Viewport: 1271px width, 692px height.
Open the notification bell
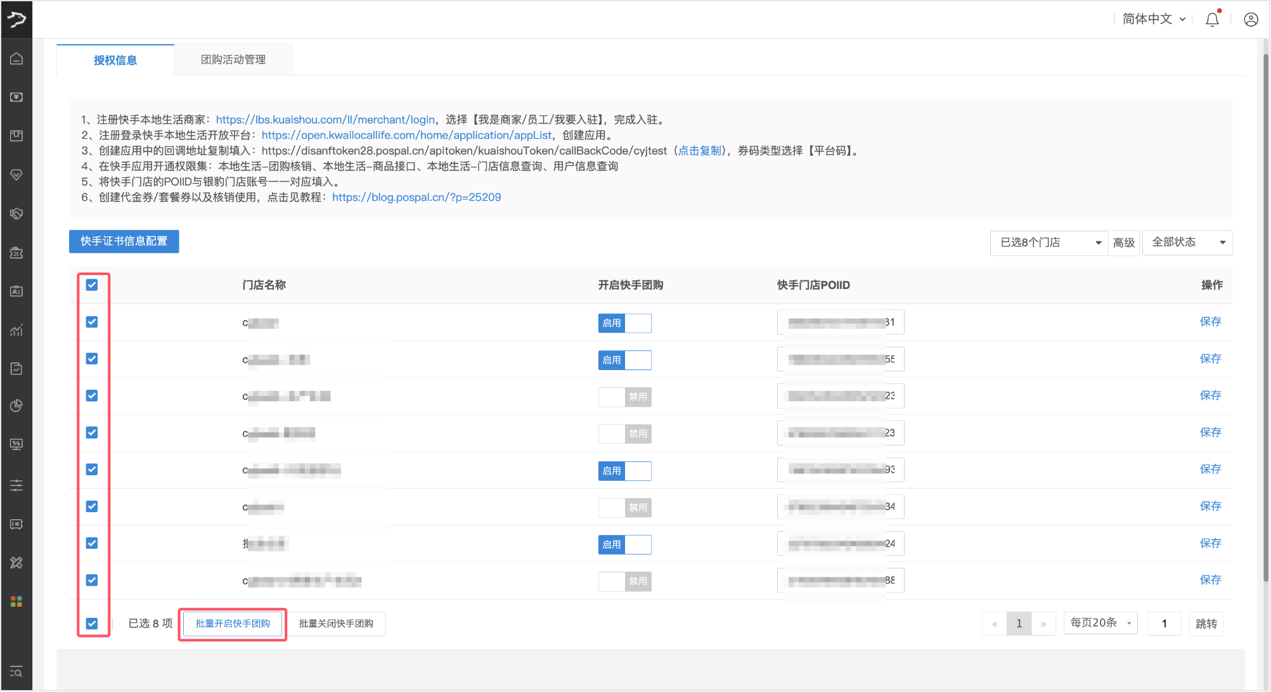(1211, 20)
